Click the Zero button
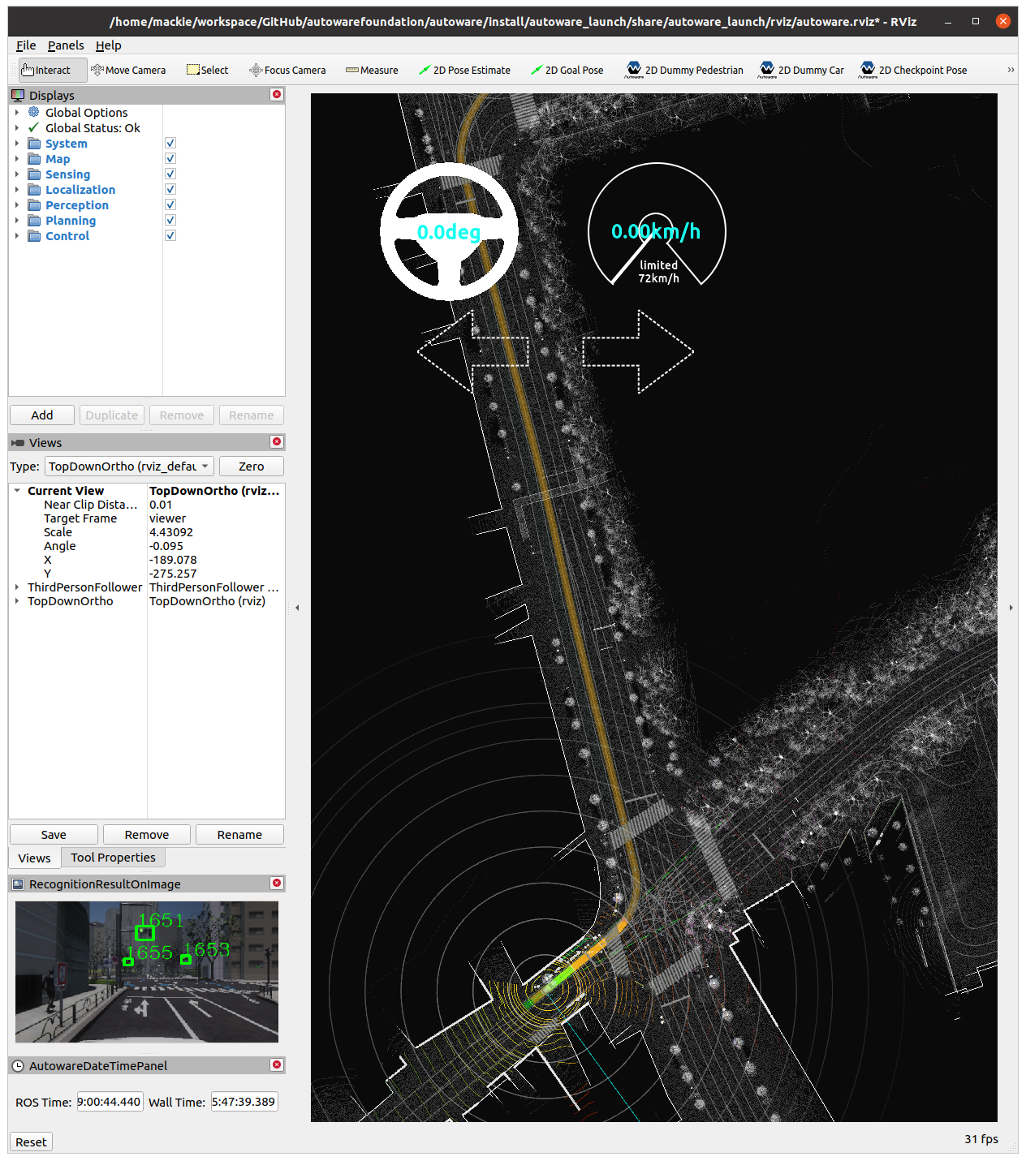Screen dimensions: 1026x1161 [251, 467]
